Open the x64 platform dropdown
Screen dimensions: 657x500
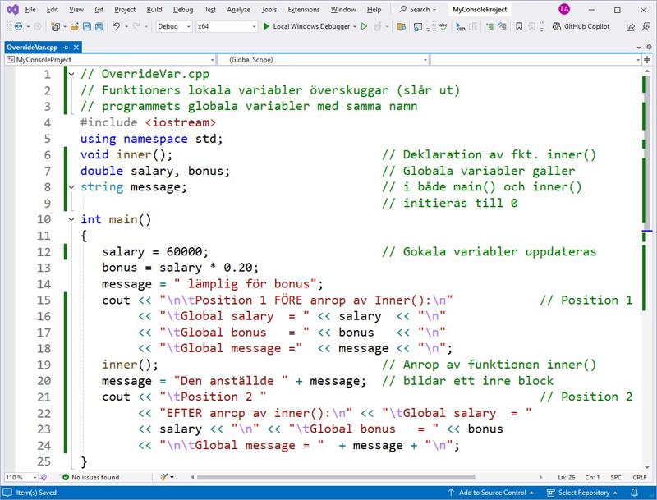[226, 26]
